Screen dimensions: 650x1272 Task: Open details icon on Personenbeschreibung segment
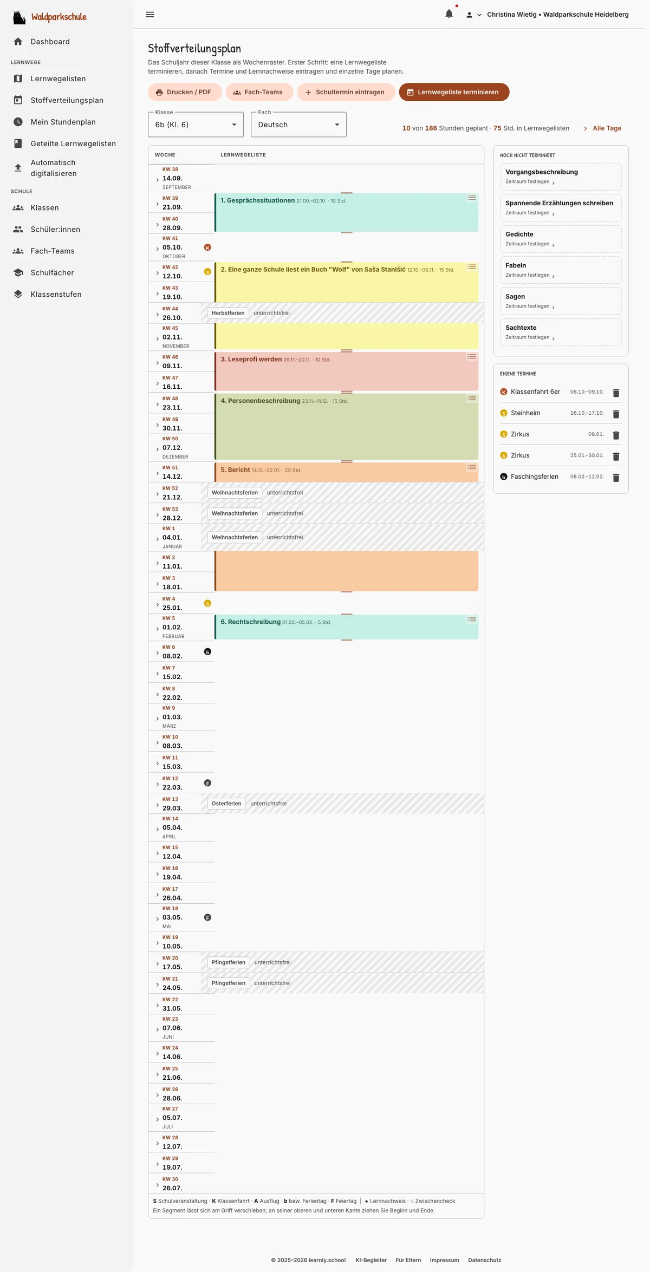tap(472, 399)
